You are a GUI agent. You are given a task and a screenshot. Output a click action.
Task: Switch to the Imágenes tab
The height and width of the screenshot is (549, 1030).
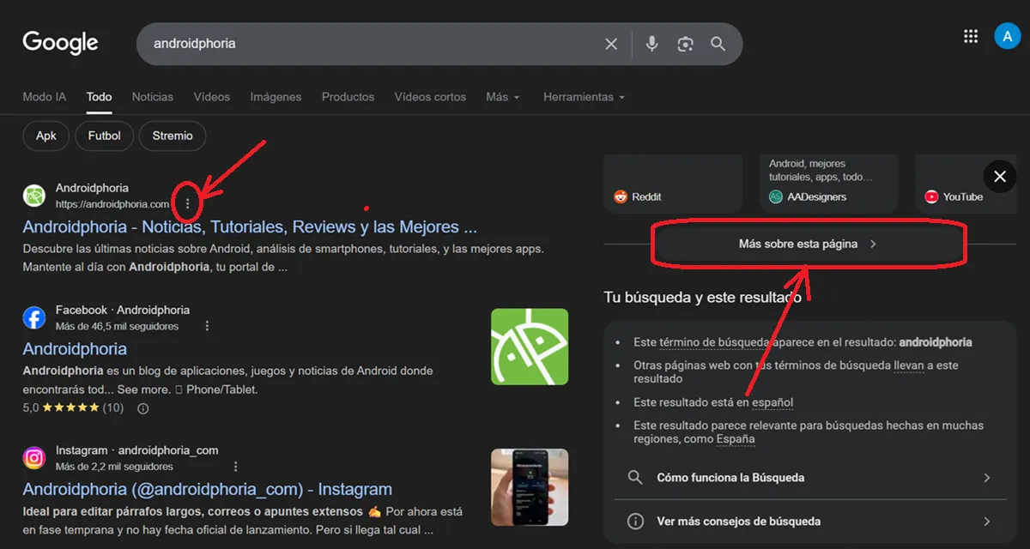(x=276, y=97)
